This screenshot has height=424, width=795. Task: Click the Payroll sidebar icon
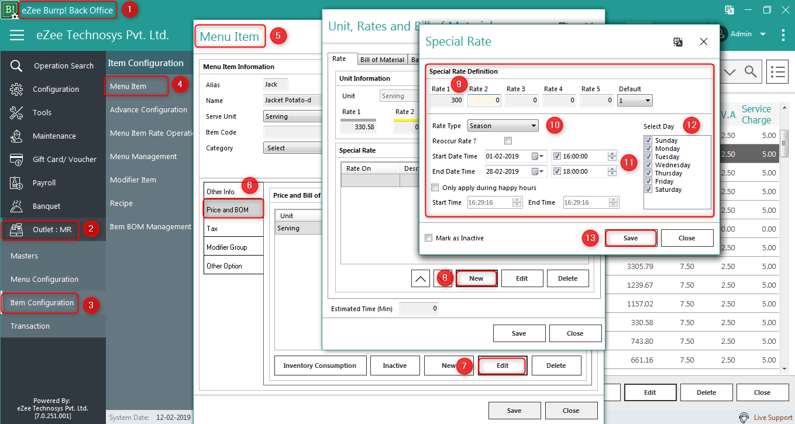tap(16, 182)
